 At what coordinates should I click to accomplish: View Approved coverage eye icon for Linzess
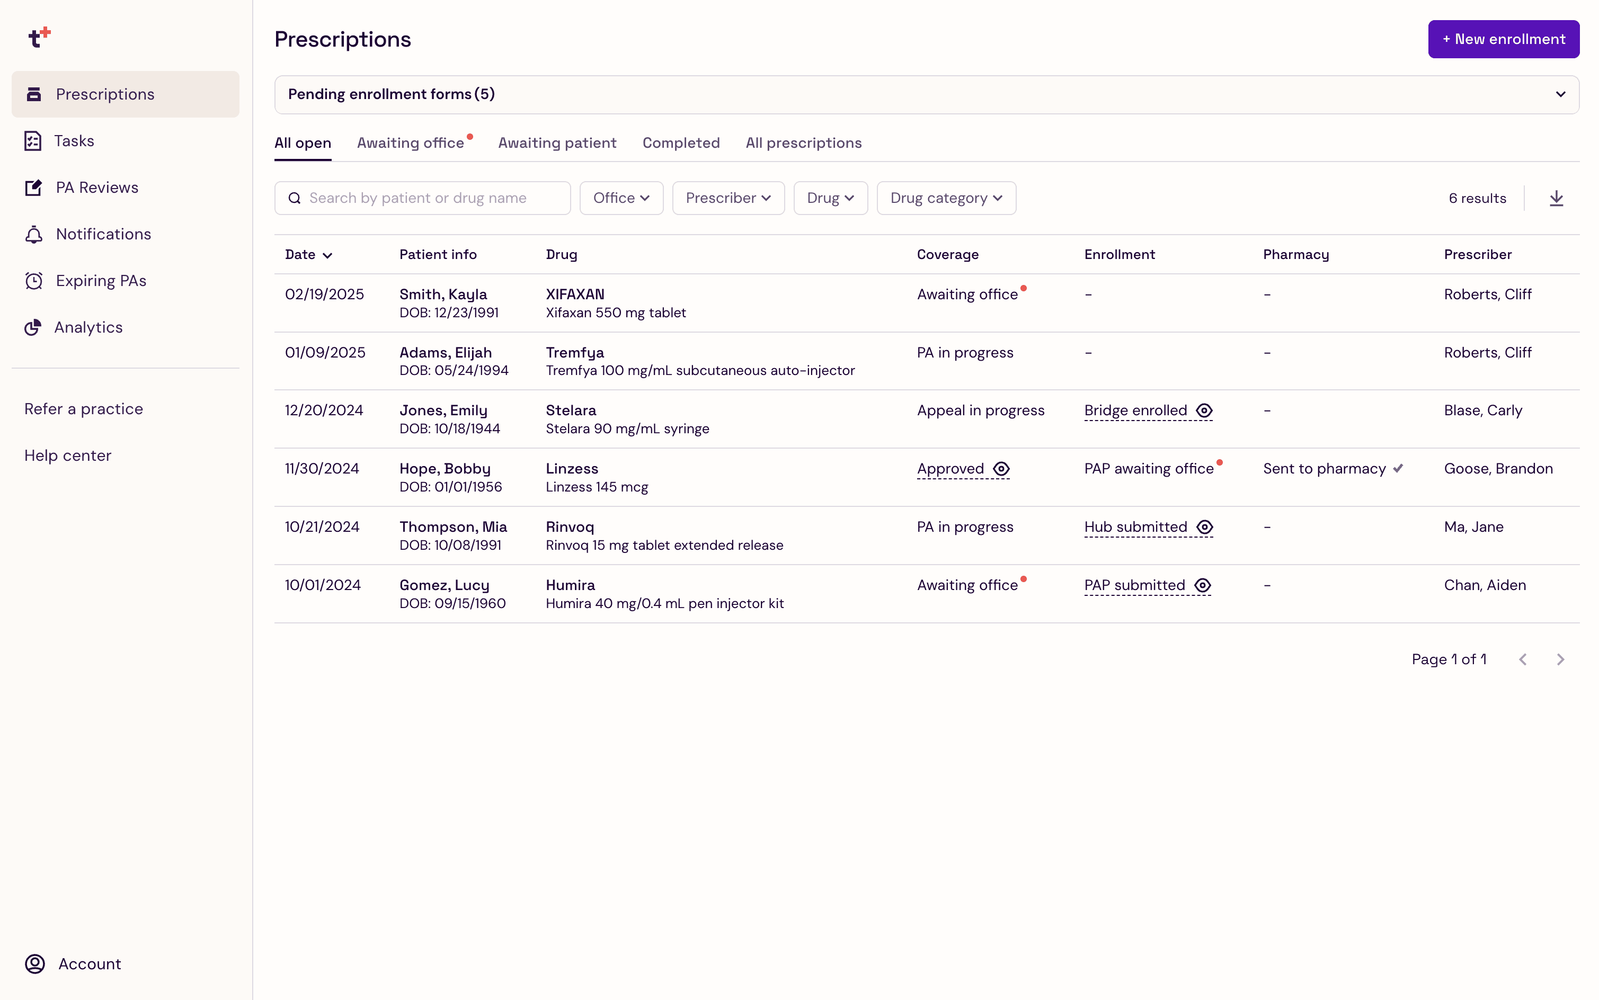click(1001, 469)
